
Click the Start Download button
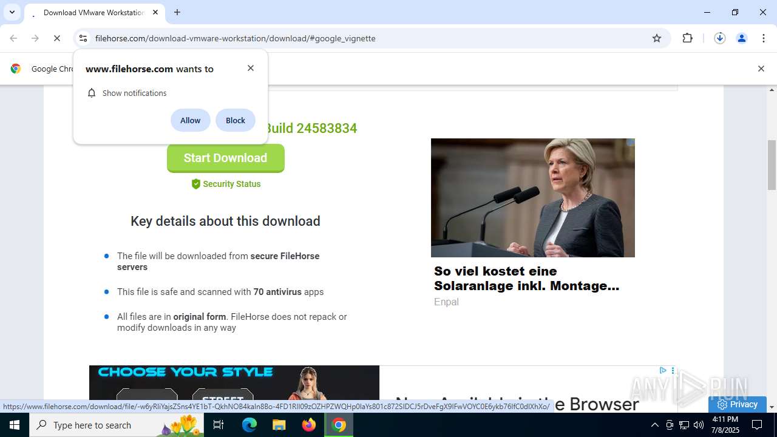point(225,158)
